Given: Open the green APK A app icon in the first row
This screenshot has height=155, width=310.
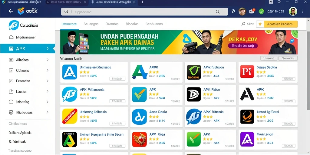Looking at the screenshot, I should [140, 72].
